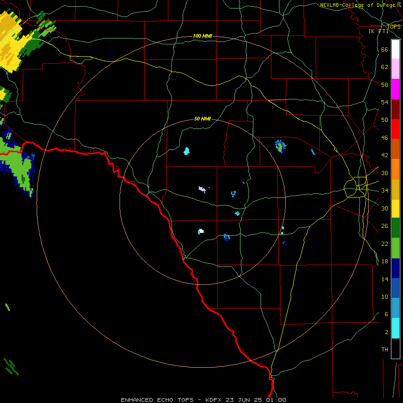Screen dimensions: 403x403
Task: Click the "TH" legend label
Action: tap(385, 350)
